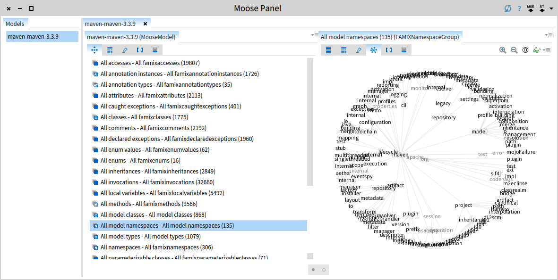Select the Models tab
558x280 pixels.
(x=15, y=24)
